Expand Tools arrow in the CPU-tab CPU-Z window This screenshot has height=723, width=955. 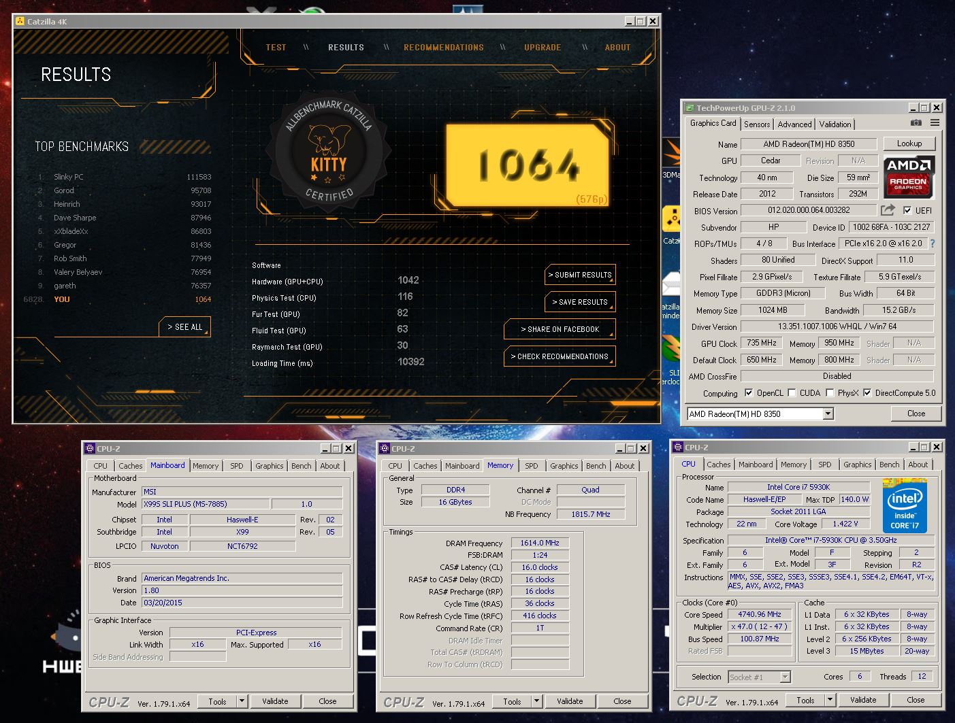point(829,700)
